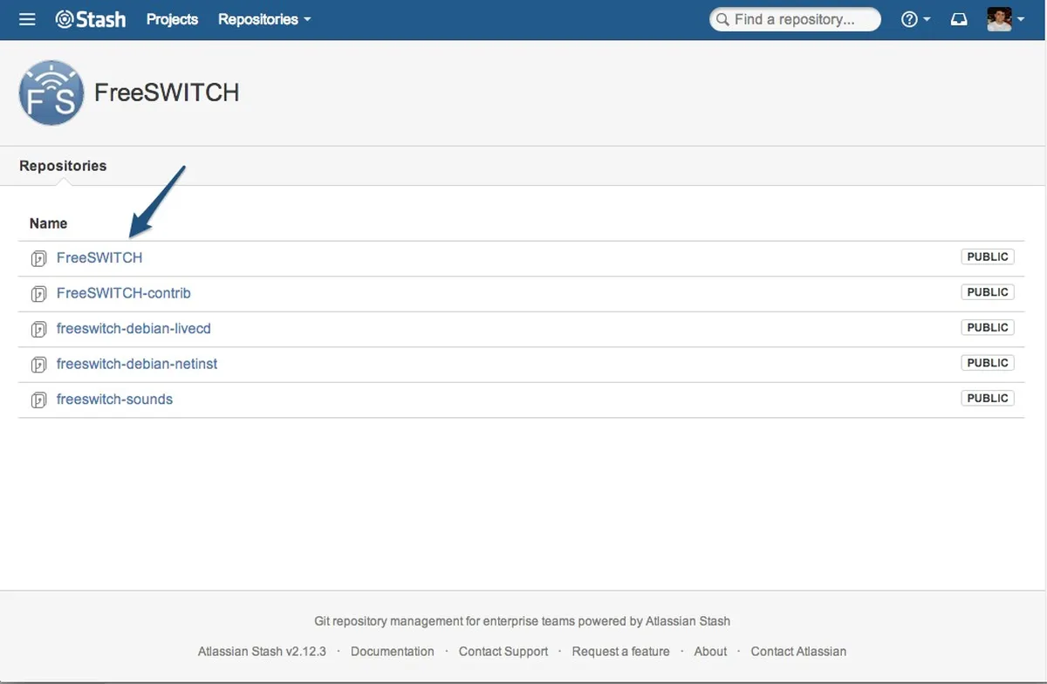Open the Projects menu item
The width and height of the screenshot is (1047, 684).
pos(172,19)
